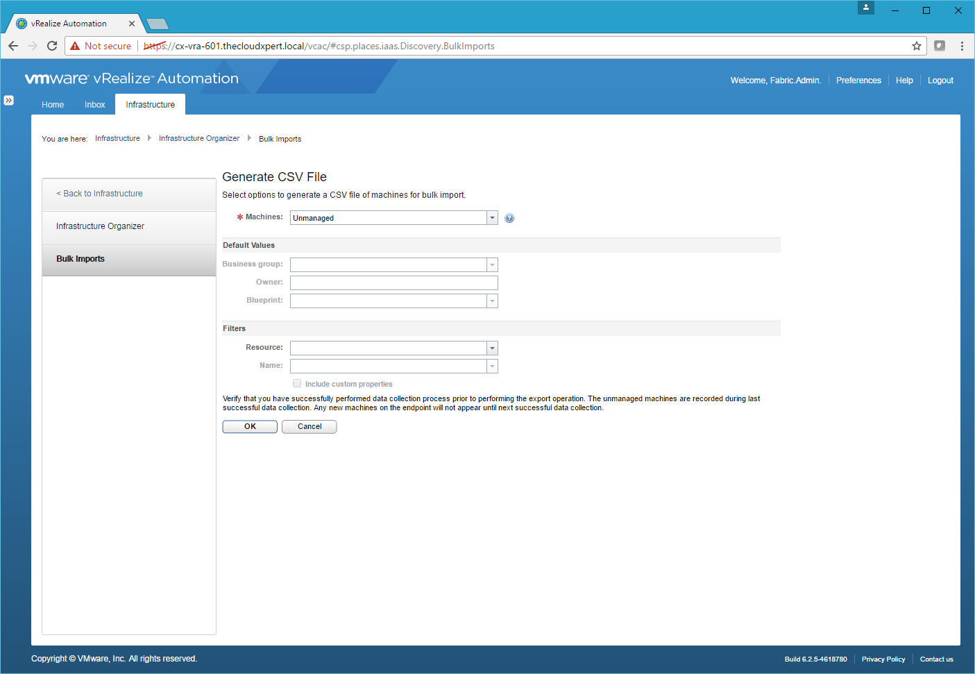The height and width of the screenshot is (674, 975).
Task: Switch to the Inbox tab
Action: tap(94, 105)
